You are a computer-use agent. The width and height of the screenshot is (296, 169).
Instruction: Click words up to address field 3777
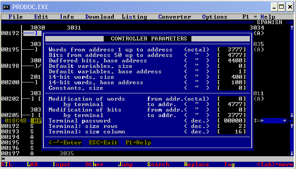click(232, 50)
